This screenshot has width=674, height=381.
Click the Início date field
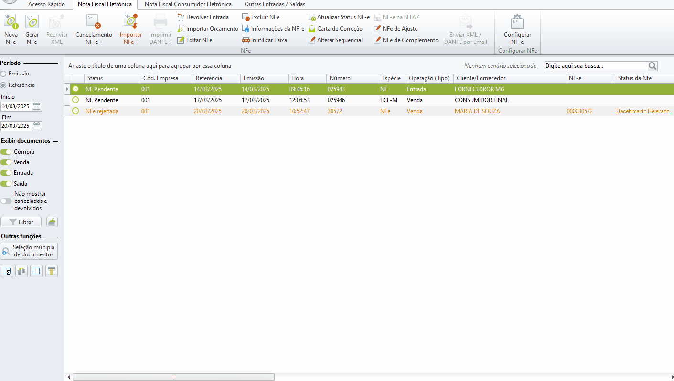click(x=16, y=106)
